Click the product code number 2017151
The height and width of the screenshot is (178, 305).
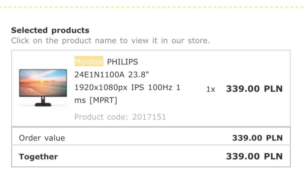click(x=149, y=117)
